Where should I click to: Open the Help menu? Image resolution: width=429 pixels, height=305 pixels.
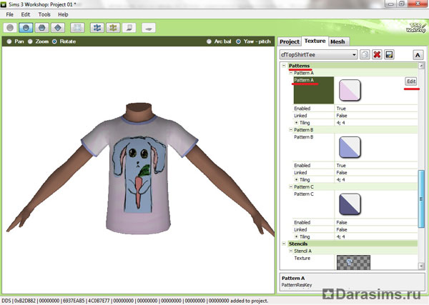click(x=63, y=14)
